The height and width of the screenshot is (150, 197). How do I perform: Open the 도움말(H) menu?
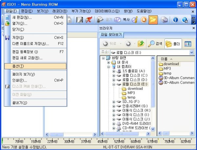coord(144,11)
